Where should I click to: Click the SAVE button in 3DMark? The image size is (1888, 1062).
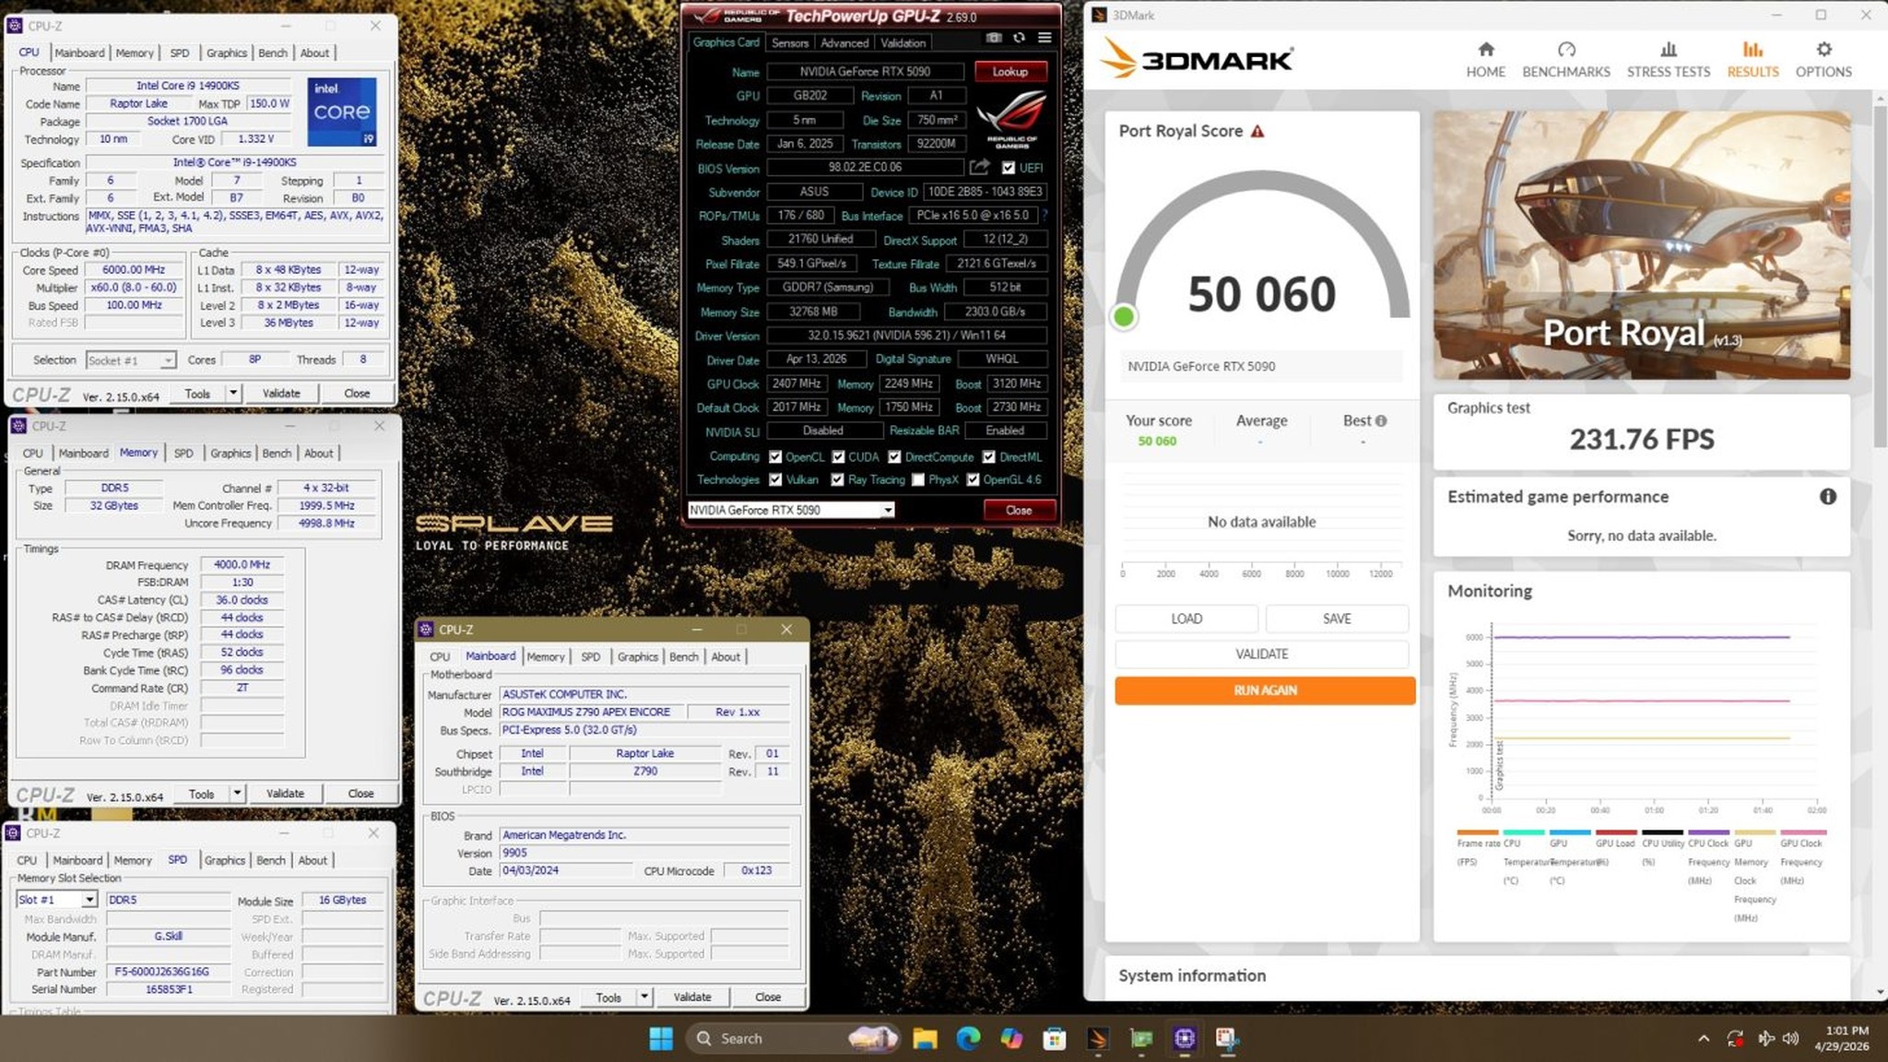point(1337,619)
